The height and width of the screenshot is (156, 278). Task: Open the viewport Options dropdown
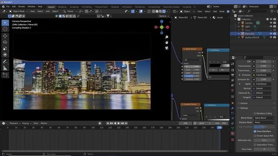point(164,16)
